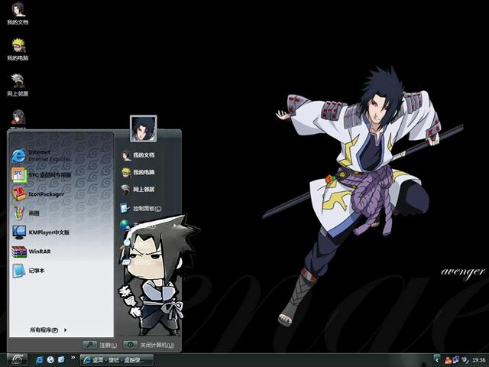Expand hidden system tray icons arrow
Viewport: 489px width, 367px height.
pos(437,360)
